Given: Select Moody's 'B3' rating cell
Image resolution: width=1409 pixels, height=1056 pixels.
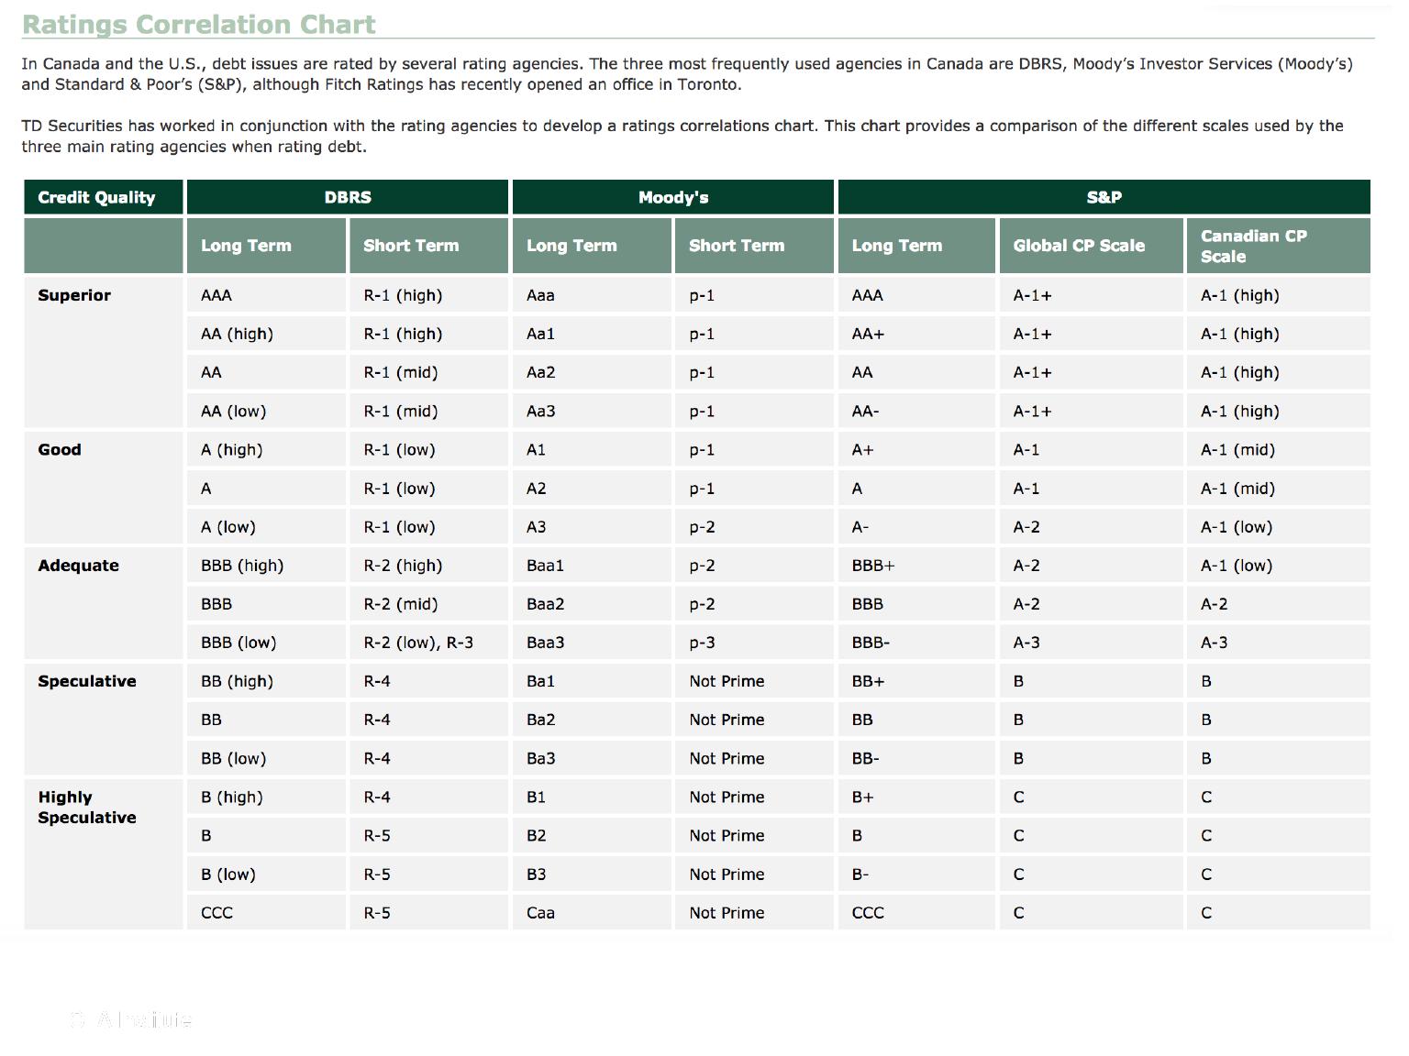Looking at the screenshot, I should pos(592,874).
